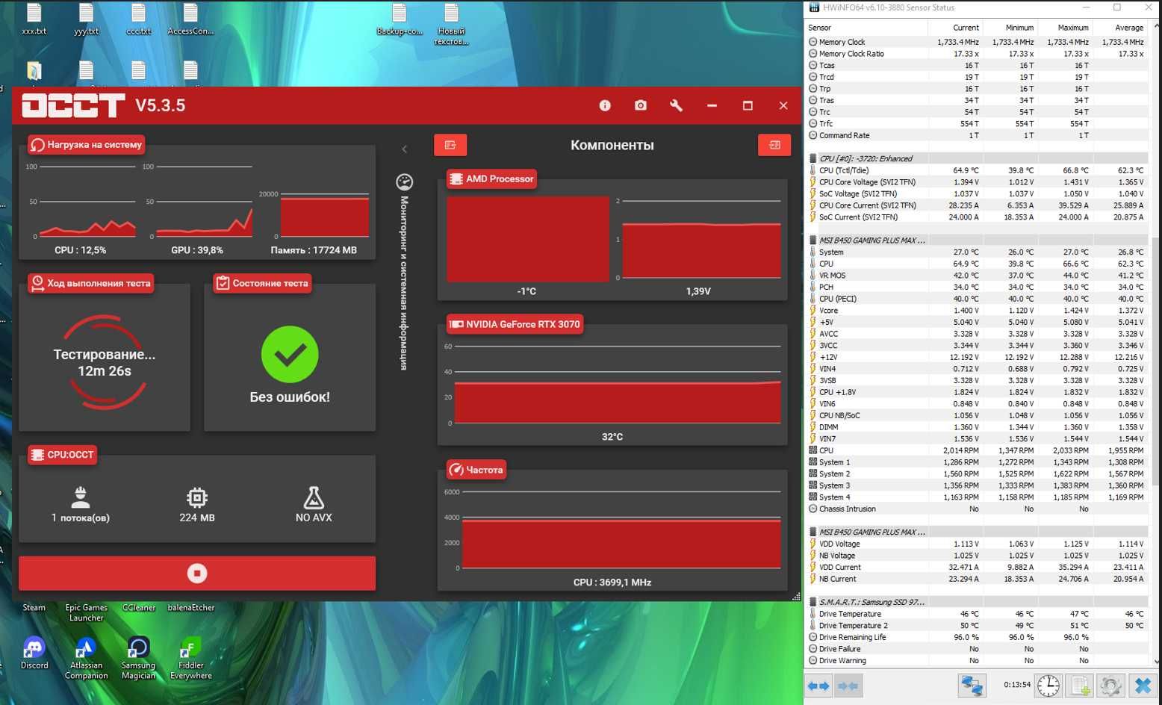
Task: Select the Chassis Intrusion row
Action: pos(978,509)
